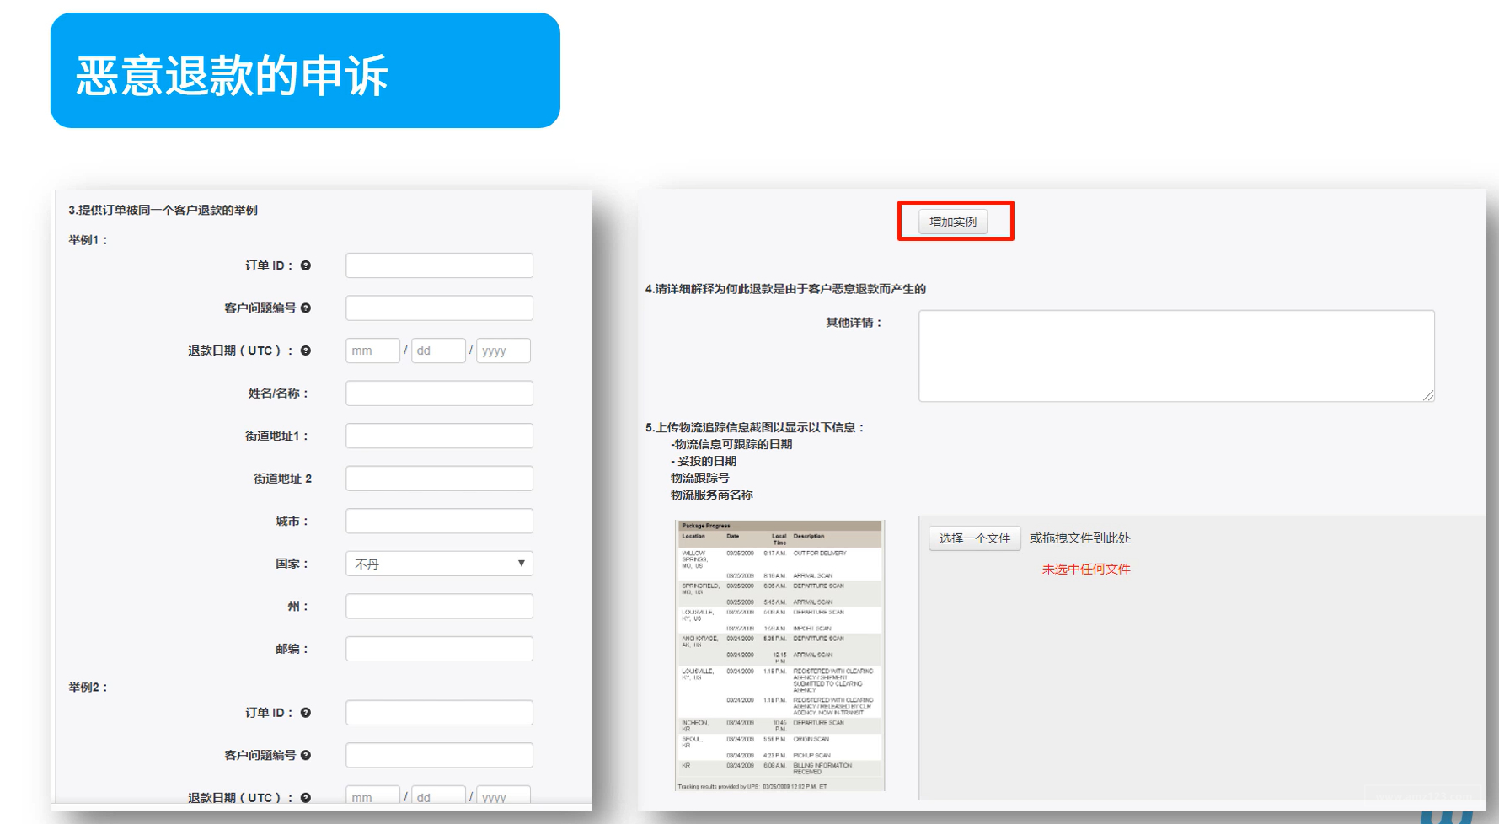This screenshot has width=1499, height=824.
Task: Click the yyyy year field in 举例1
Action: click(x=503, y=350)
